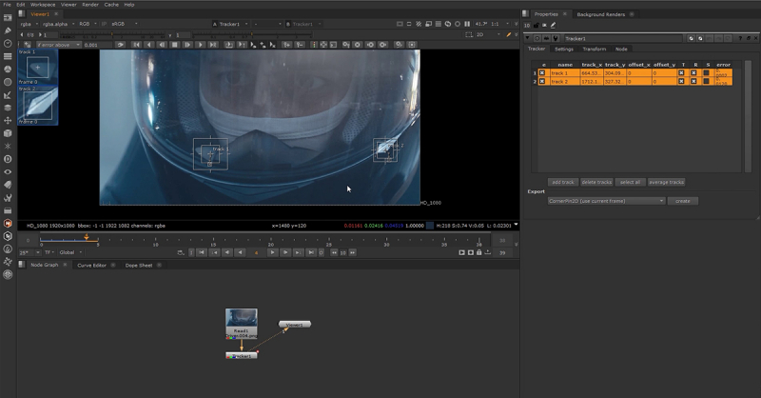
Task: Click the delete tracks button
Action: coord(596,182)
